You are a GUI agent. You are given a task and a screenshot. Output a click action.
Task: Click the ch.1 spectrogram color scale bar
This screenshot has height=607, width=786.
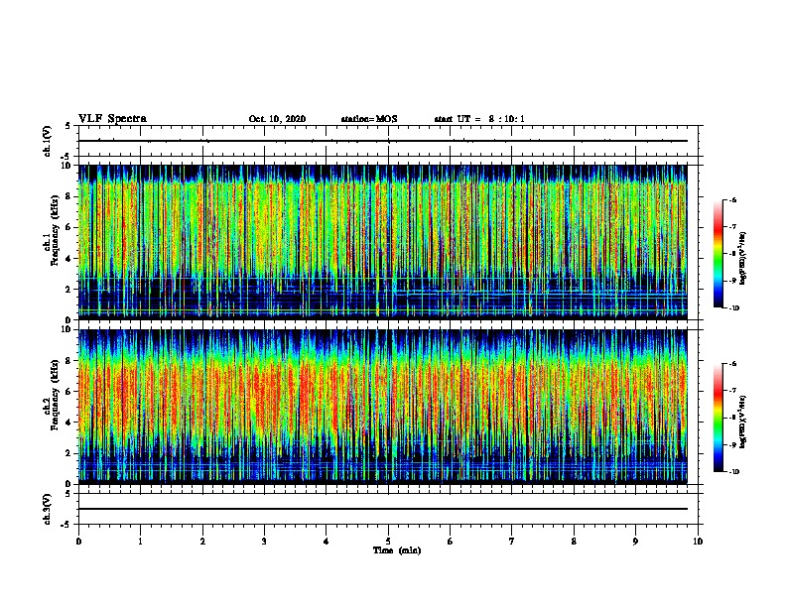pos(719,254)
